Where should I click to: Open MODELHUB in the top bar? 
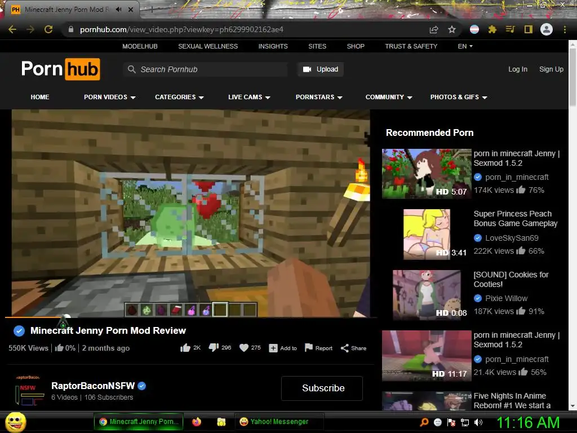coord(140,46)
